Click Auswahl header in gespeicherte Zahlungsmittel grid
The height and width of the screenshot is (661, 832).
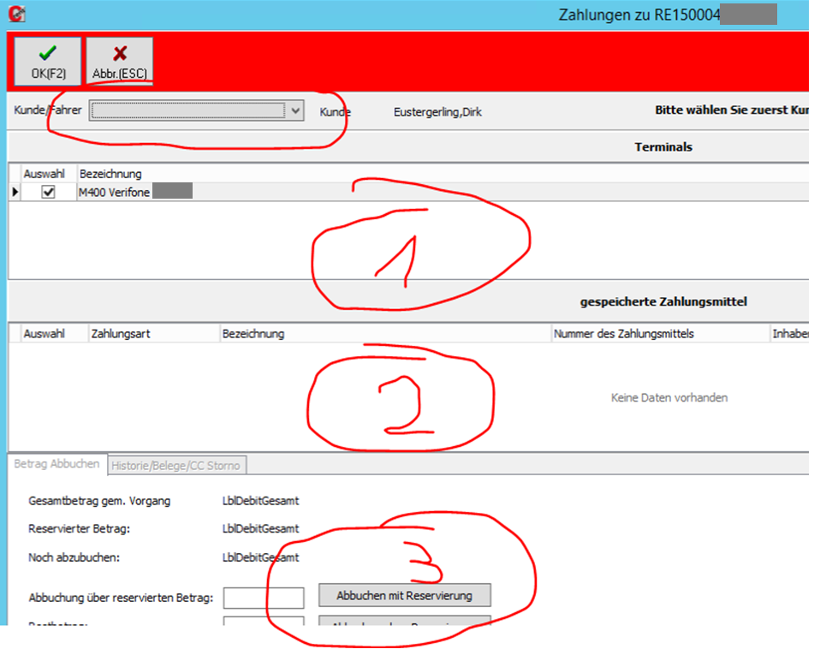43,333
